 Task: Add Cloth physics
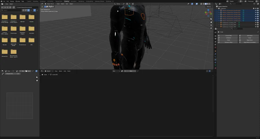tap(228, 40)
